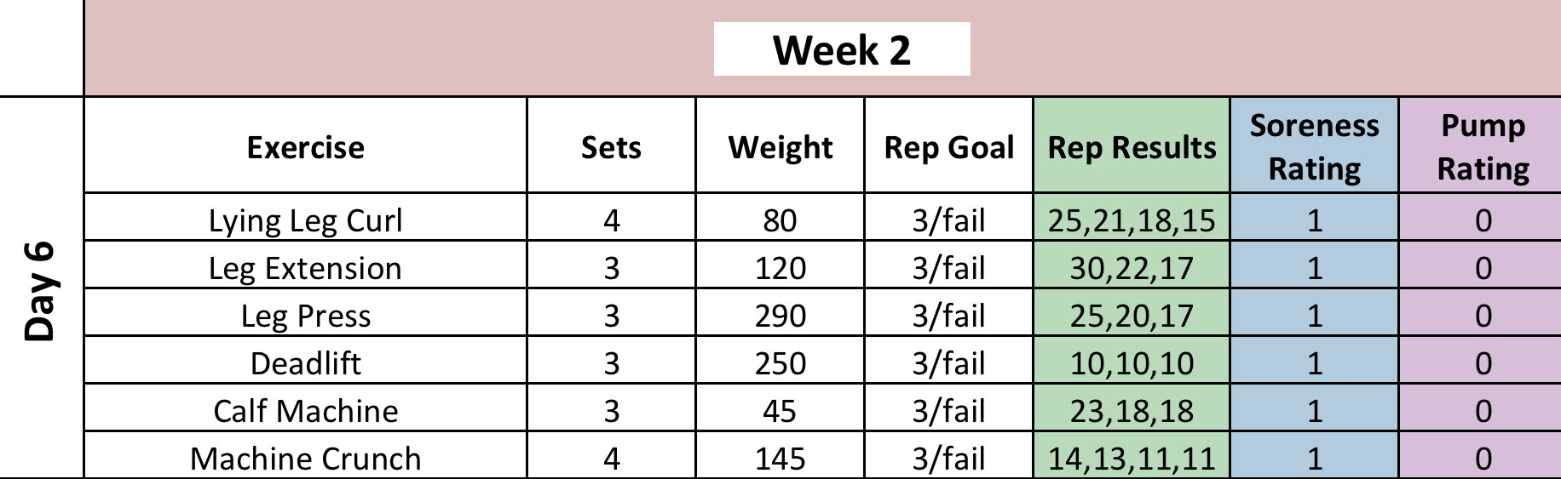
Task: Select Leg Press weight cell 290
Action: click(780, 316)
